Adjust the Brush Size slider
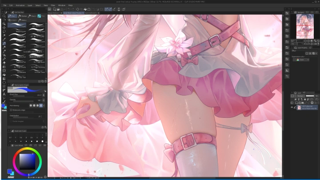Viewport: 320px width, 180px height. coord(24,95)
